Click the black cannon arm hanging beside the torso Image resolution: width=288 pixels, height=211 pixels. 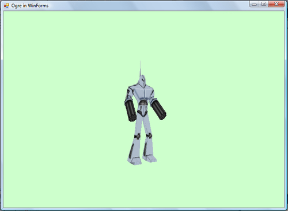[131, 111]
